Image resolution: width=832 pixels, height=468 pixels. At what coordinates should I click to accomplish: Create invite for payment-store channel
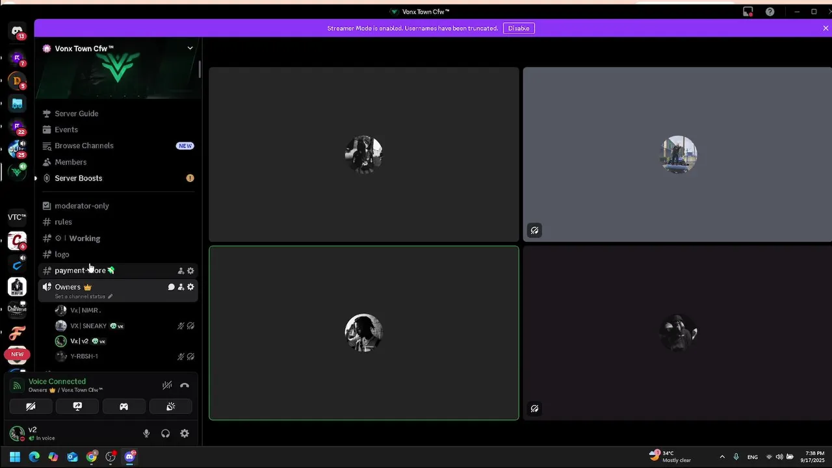click(x=181, y=270)
